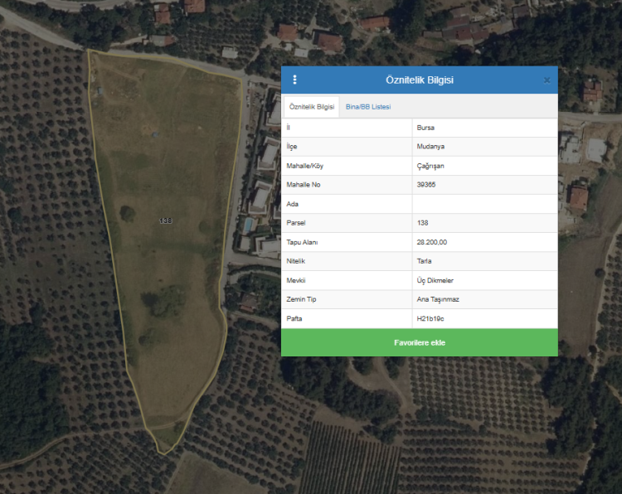Image resolution: width=622 pixels, height=494 pixels.
Task: Click the Çağrışan Mahalle/Köy value
Action: pyautogui.click(x=430, y=166)
